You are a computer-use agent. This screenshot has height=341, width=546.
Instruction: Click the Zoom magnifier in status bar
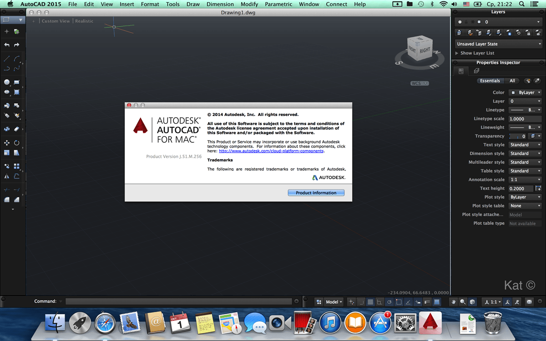click(463, 301)
